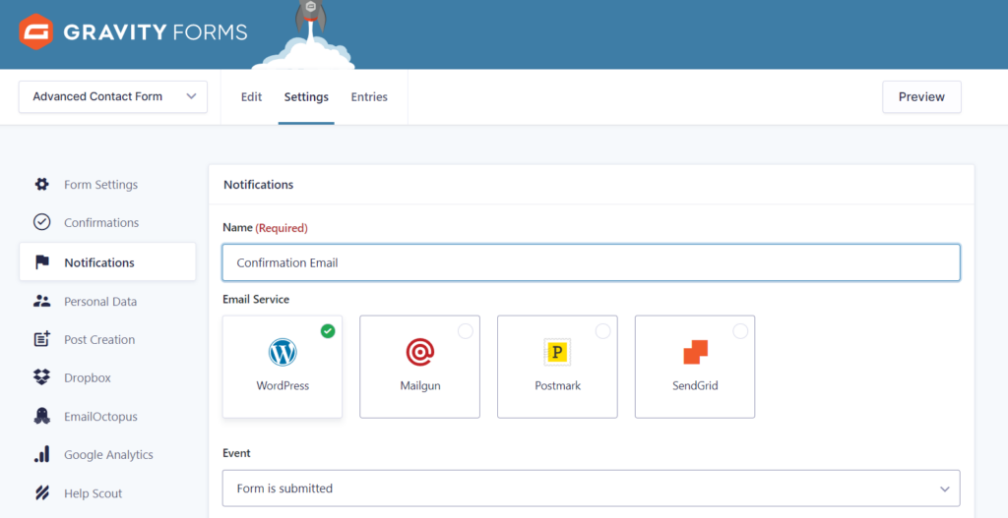Viewport: 1008px width, 518px height.
Task: Click the Confirmations checkmark circle icon
Action: [41, 222]
